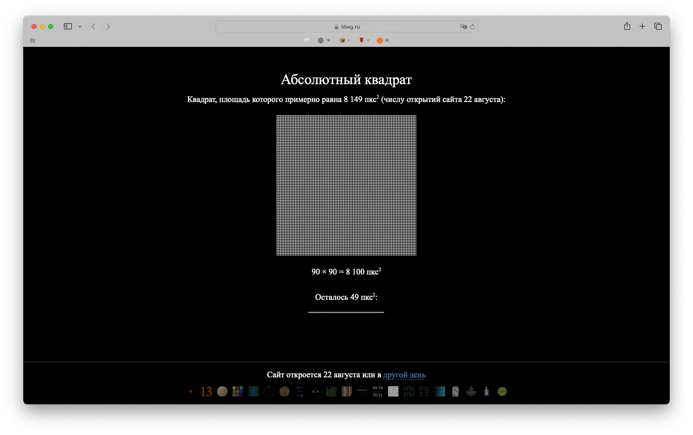Reload the ldwg.ru page

[472, 27]
